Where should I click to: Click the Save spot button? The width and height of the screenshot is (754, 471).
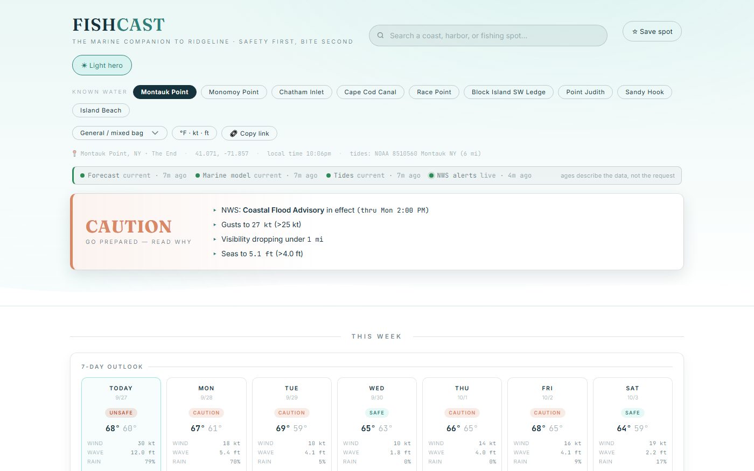[652, 31]
